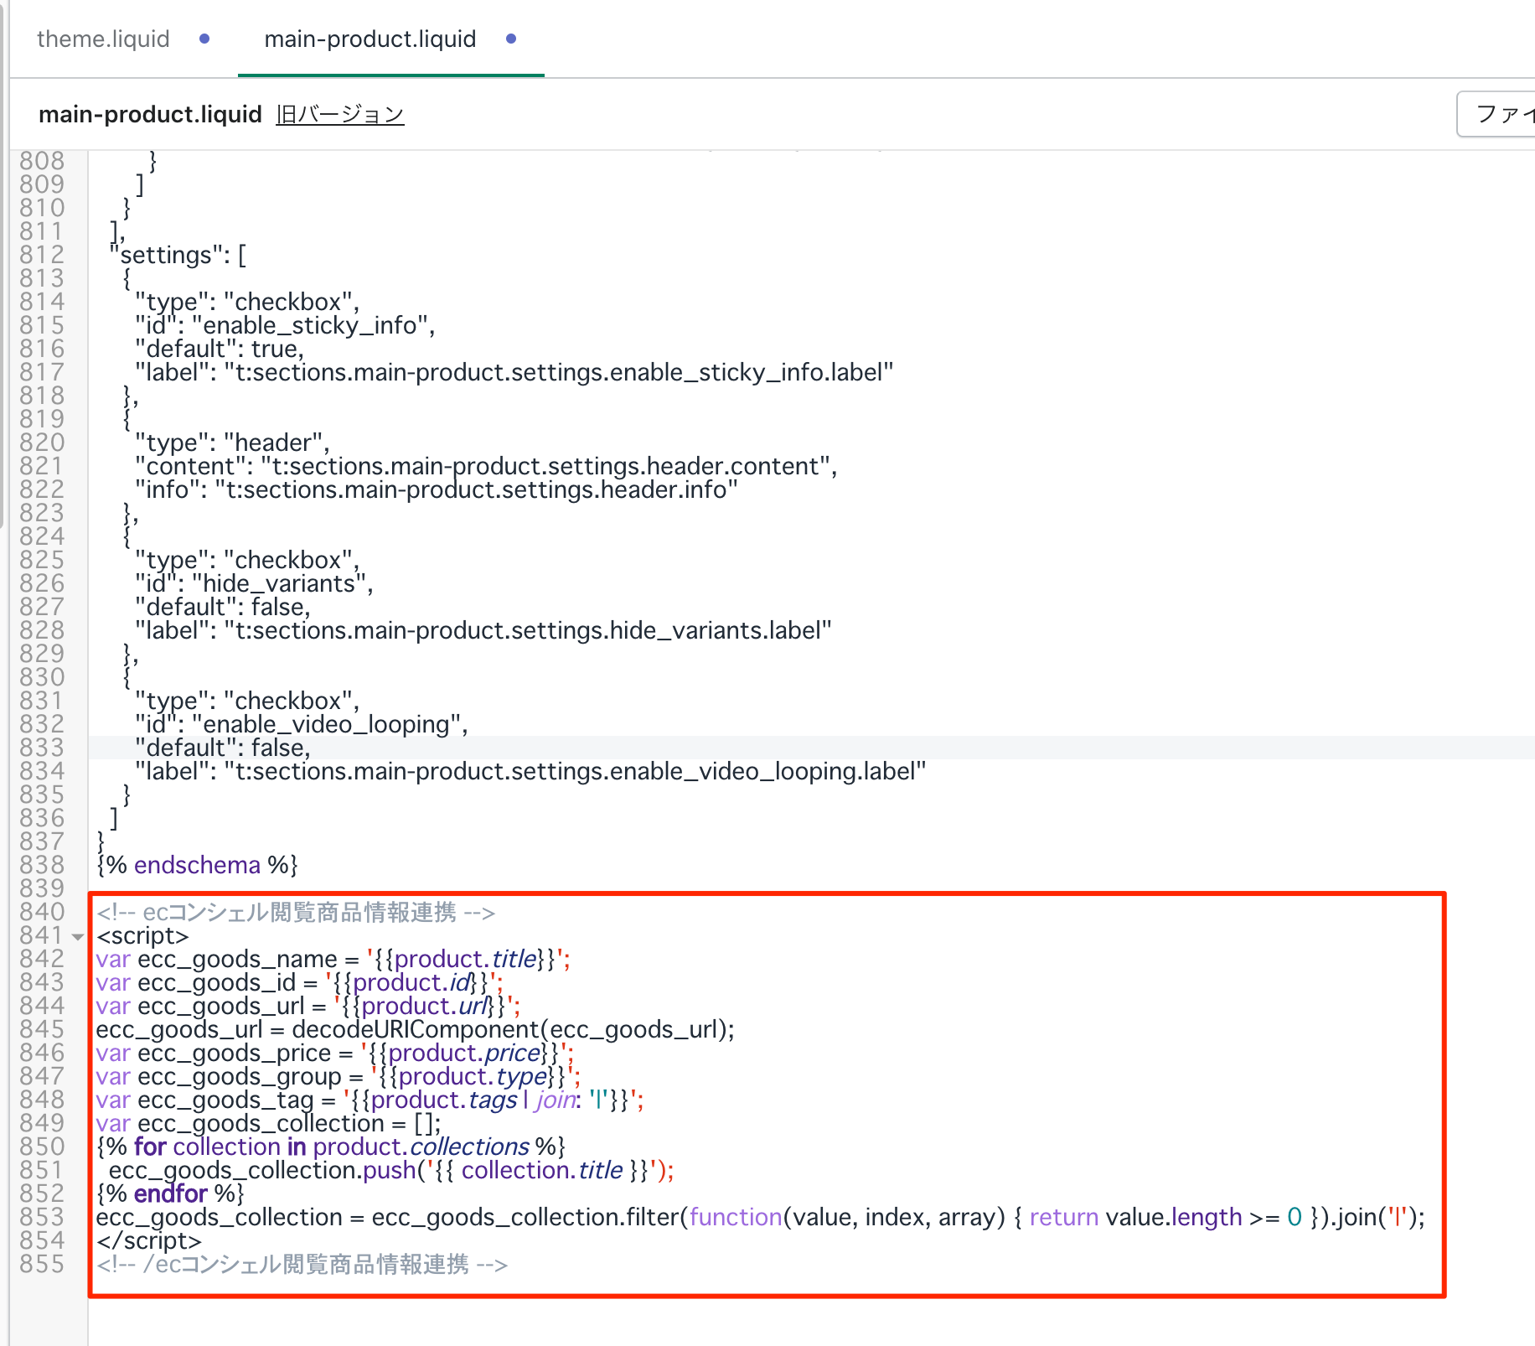Click the ecc_goods_collection.push line

pos(391,1169)
